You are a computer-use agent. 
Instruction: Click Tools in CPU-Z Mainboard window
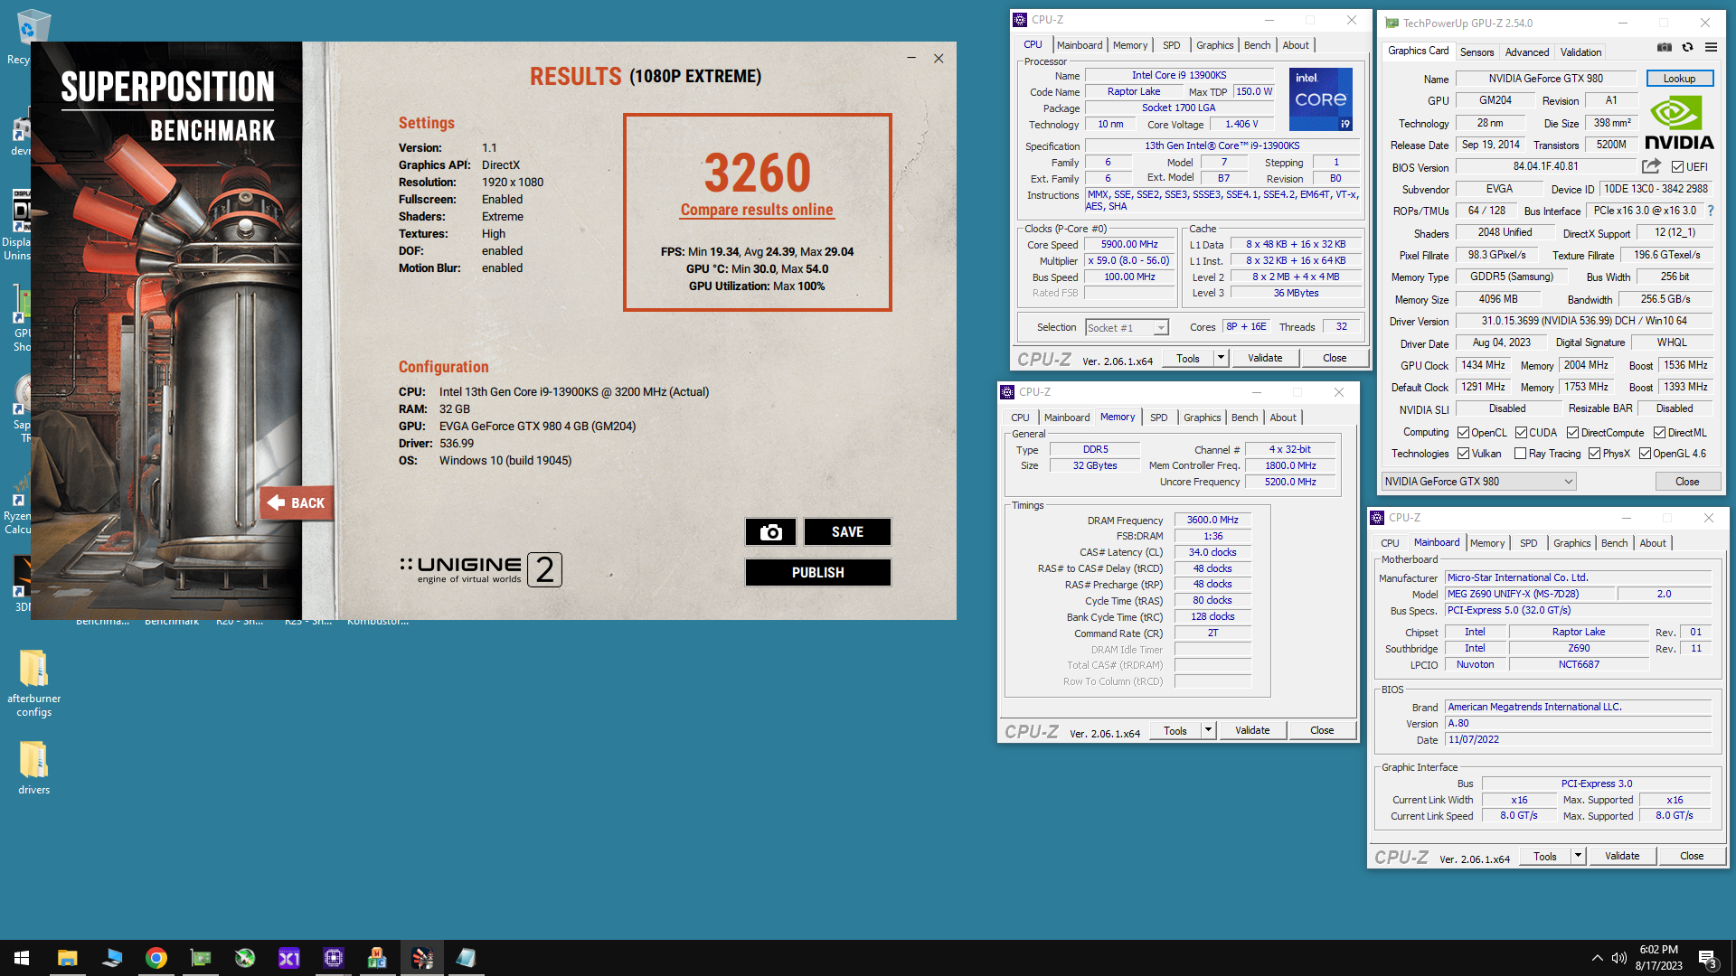tap(1545, 856)
